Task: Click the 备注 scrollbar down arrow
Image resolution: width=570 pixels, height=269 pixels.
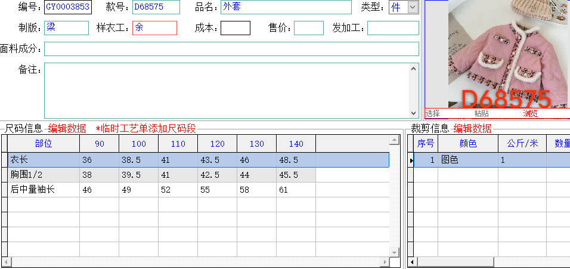Action: (414, 113)
